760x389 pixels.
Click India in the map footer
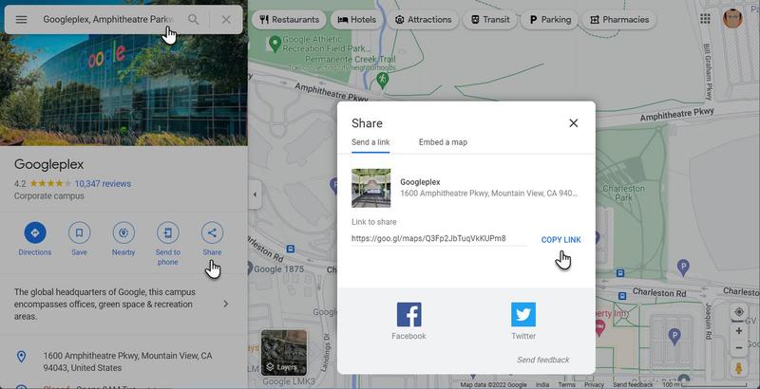pyautogui.click(x=542, y=384)
